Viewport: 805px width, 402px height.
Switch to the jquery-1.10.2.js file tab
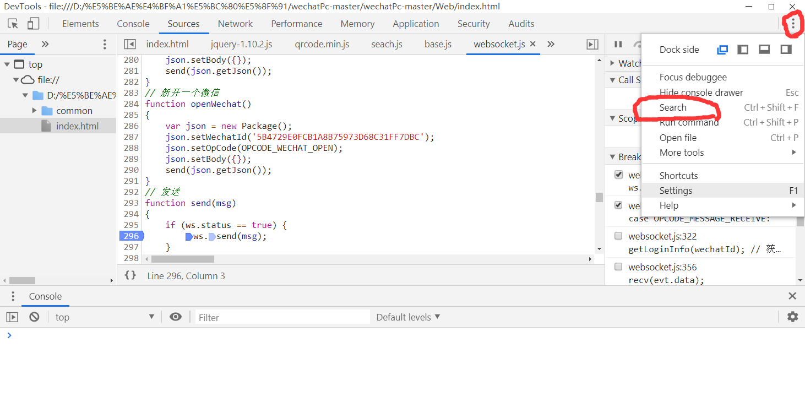click(241, 44)
